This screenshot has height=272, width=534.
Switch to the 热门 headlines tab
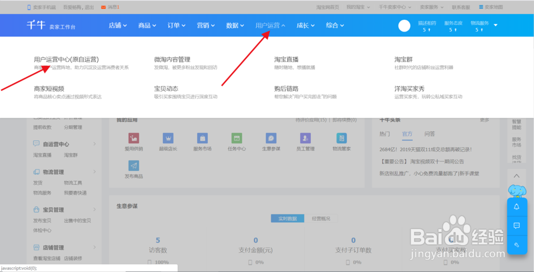384,134
